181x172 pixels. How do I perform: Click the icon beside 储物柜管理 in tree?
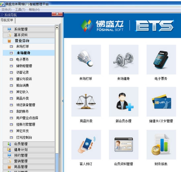pos(11,66)
